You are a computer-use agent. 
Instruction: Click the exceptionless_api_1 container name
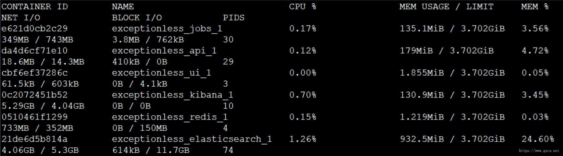(x=164, y=51)
